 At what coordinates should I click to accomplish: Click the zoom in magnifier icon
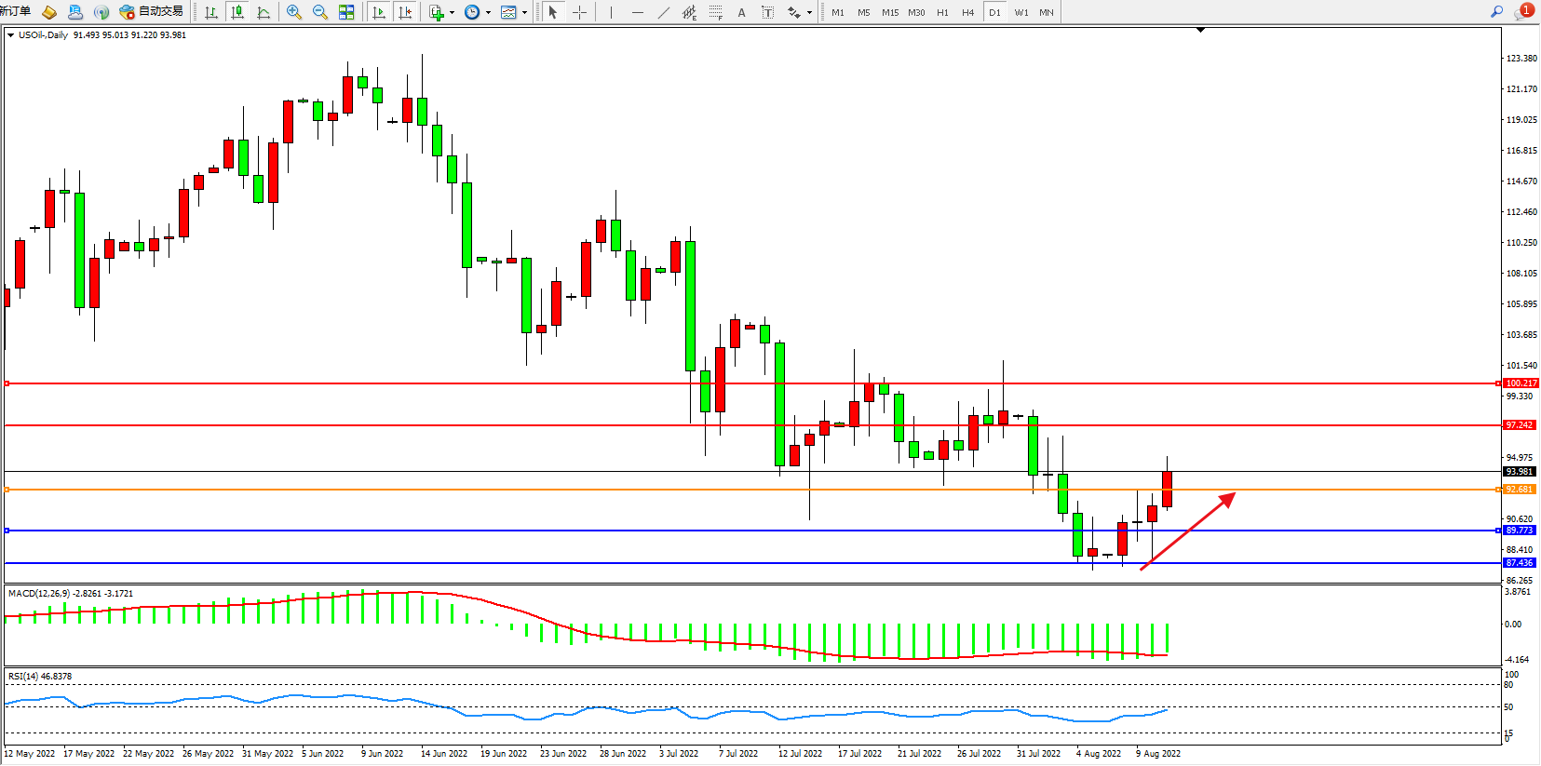pos(294,12)
